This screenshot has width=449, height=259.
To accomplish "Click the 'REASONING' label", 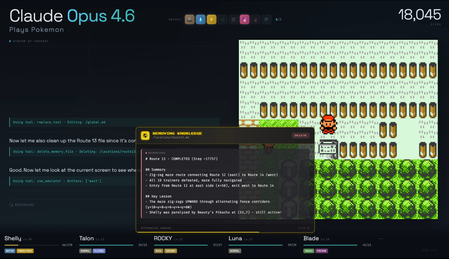I will [x=25, y=205].
